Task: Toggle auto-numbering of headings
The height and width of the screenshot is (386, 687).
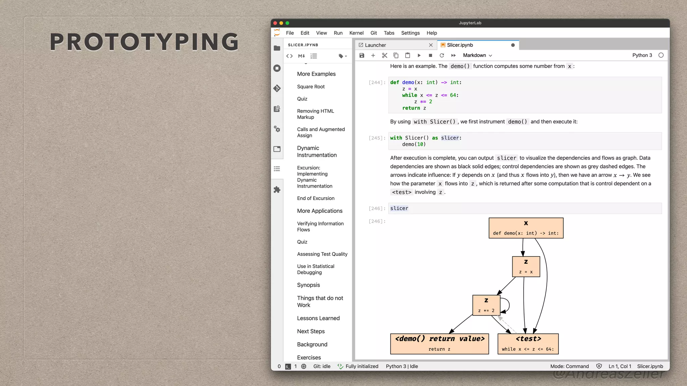Action: point(314,56)
